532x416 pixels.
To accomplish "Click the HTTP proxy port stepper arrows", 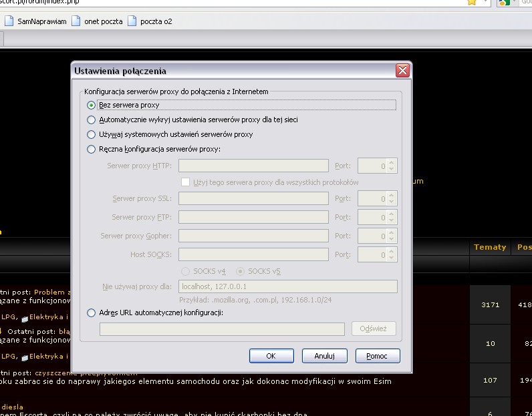I will point(392,166).
